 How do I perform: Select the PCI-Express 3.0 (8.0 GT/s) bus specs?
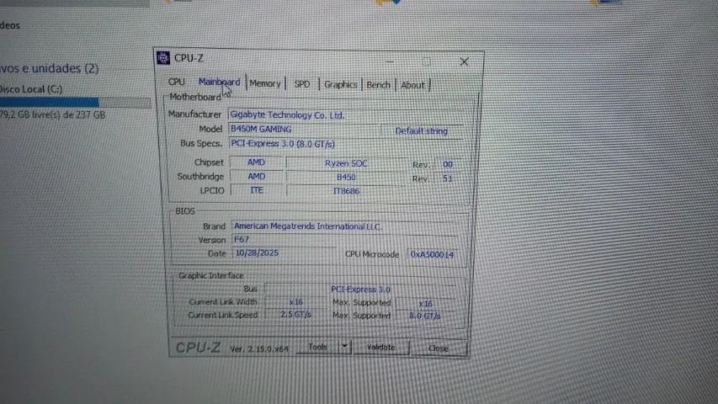click(x=347, y=144)
